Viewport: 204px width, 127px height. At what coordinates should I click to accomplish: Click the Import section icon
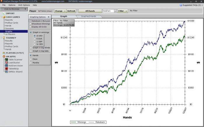click(4, 13)
